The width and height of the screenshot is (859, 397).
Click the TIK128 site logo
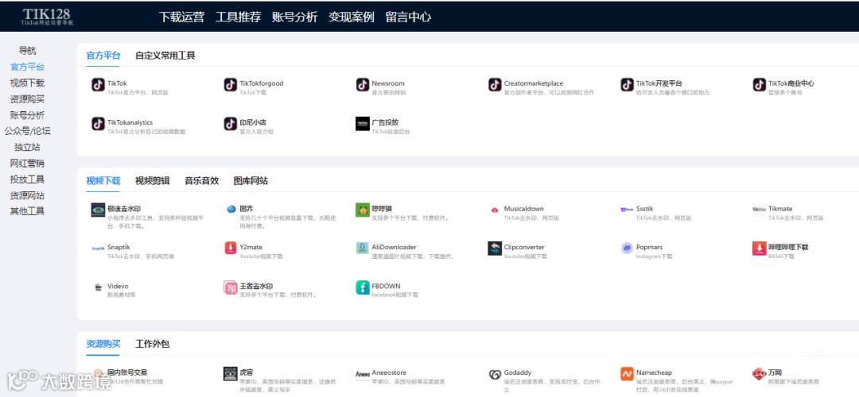pos(47,17)
